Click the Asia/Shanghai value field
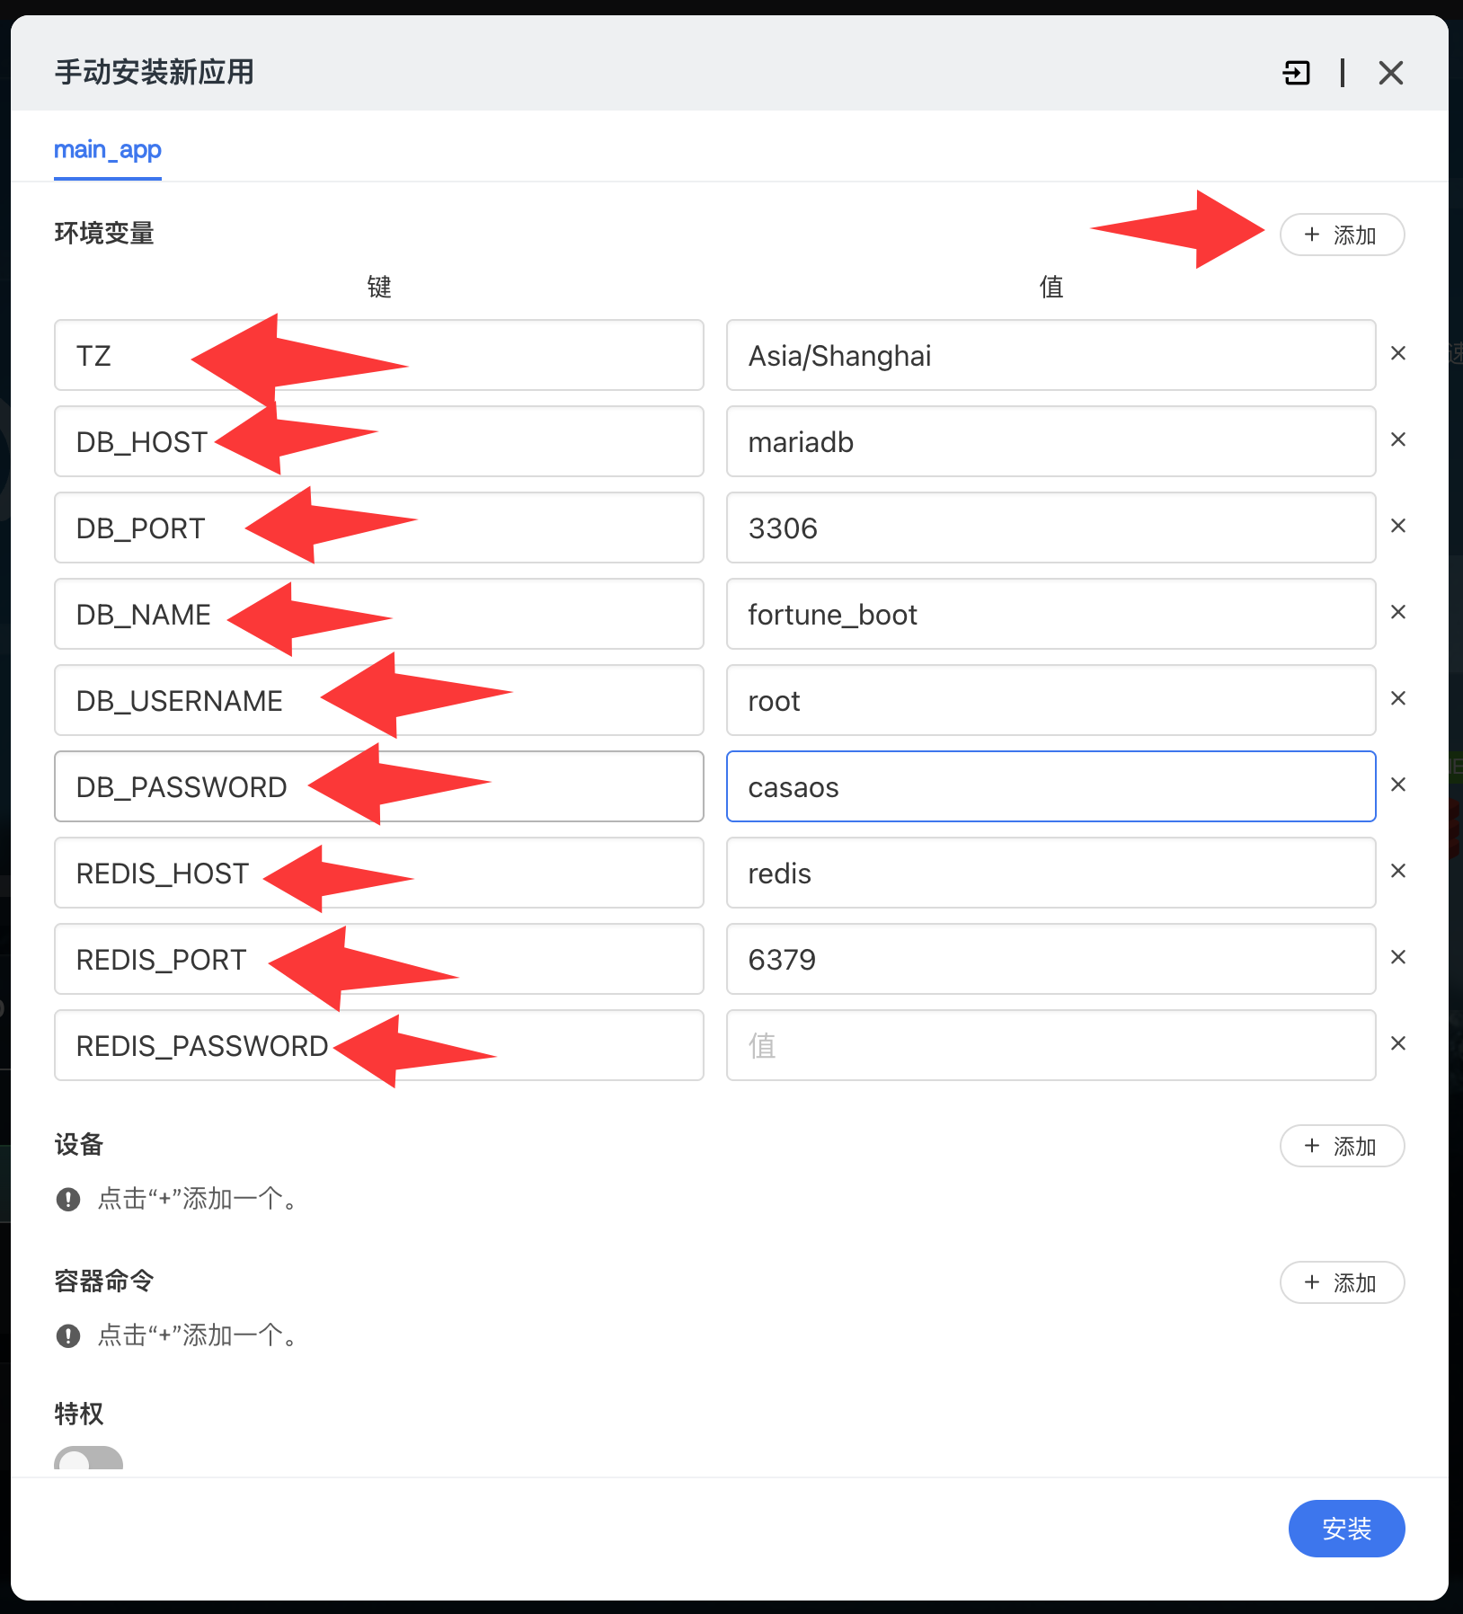 pos(1050,356)
